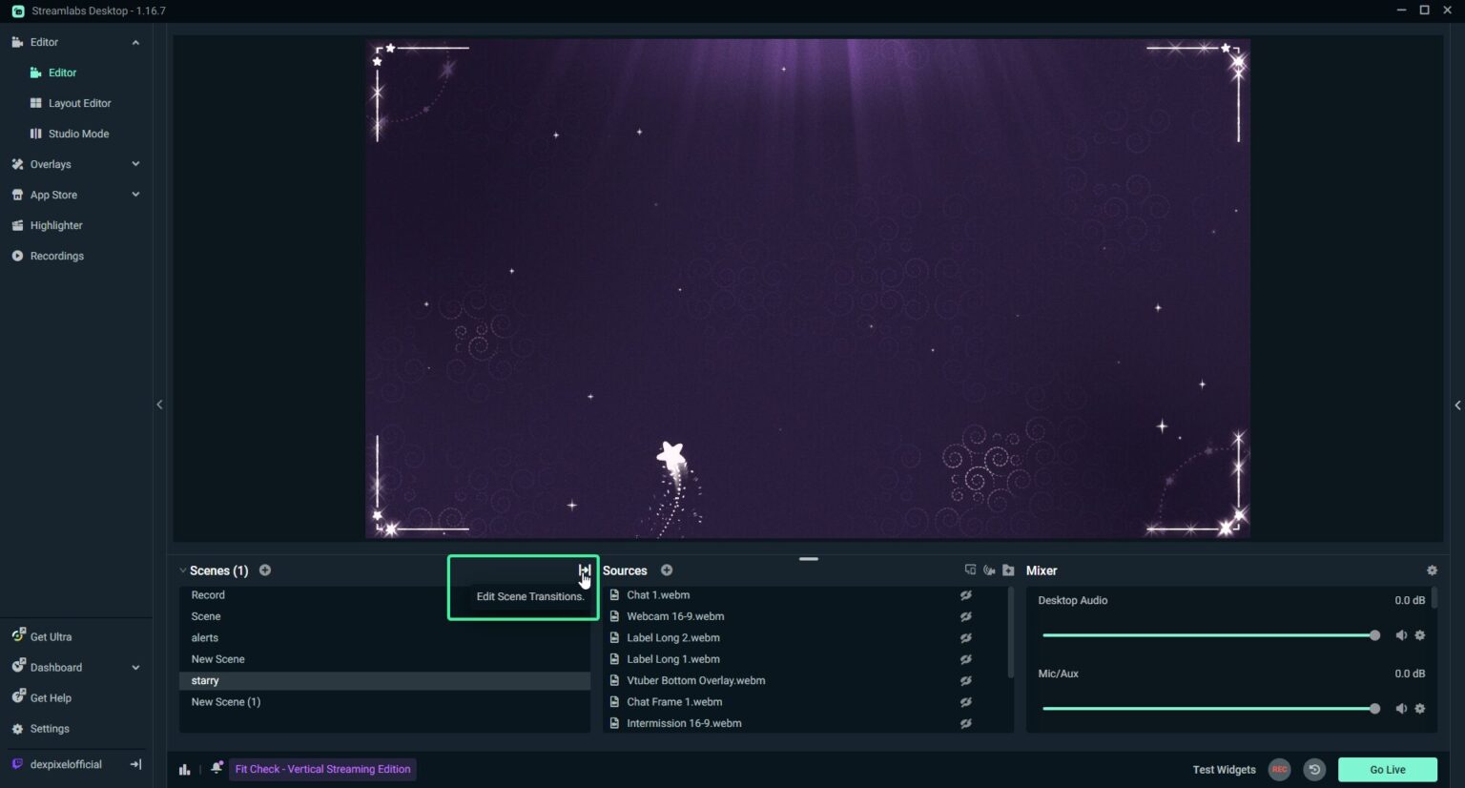1465x788 pixels.
Task: Click the notifications bell icon
Action: click(216, 769)
